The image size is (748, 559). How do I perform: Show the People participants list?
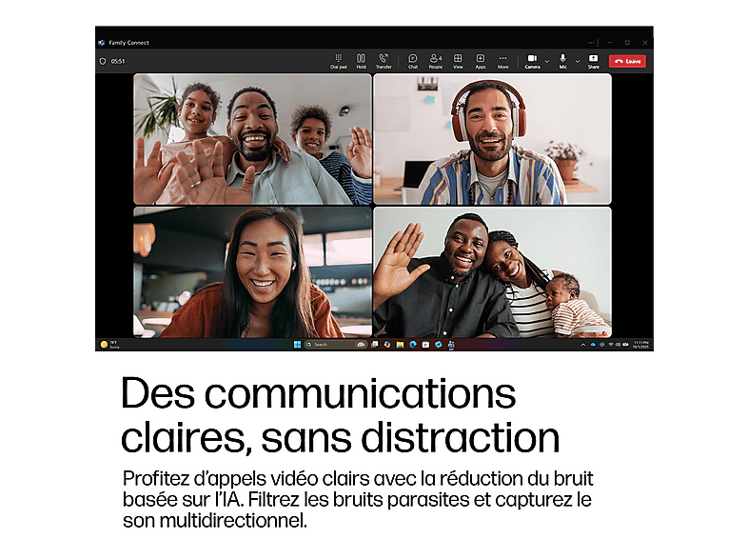click(x=435, y=61)
